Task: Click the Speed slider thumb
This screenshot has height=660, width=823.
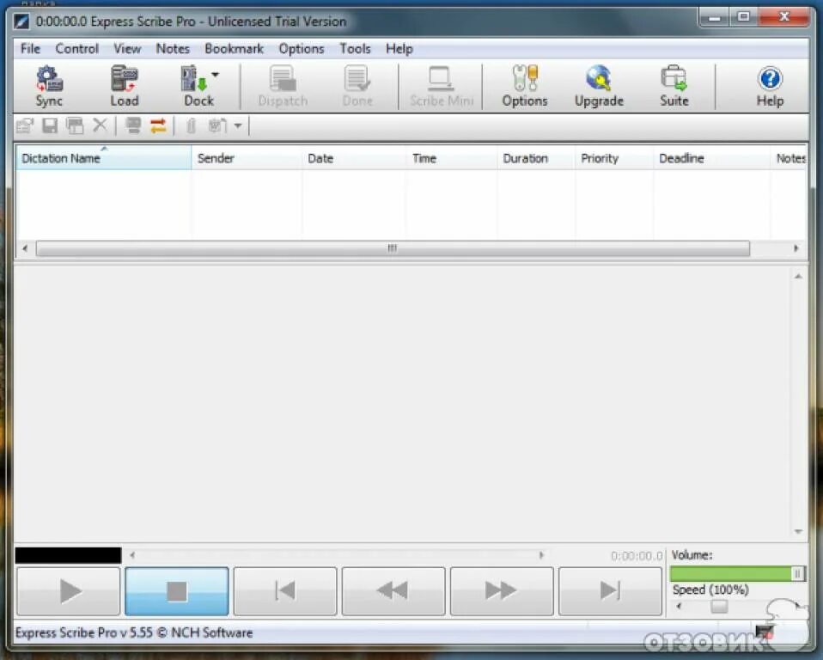Action: point(719,607)
